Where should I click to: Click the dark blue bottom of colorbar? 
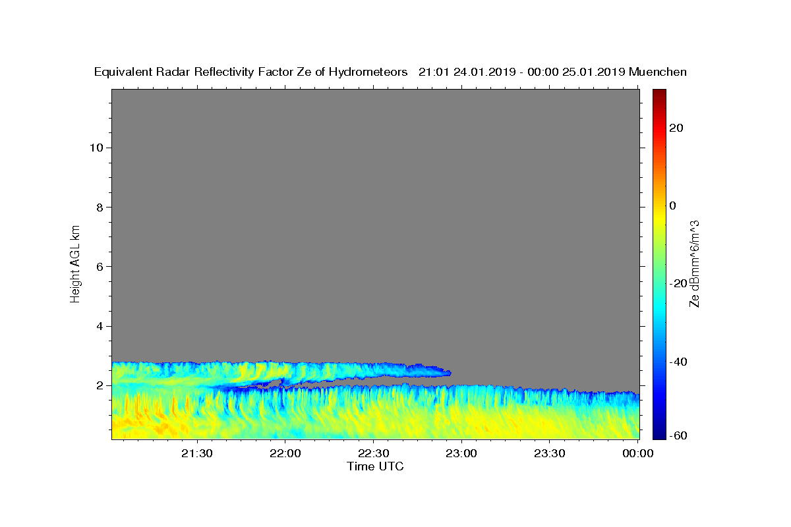[x=659, y=433]
